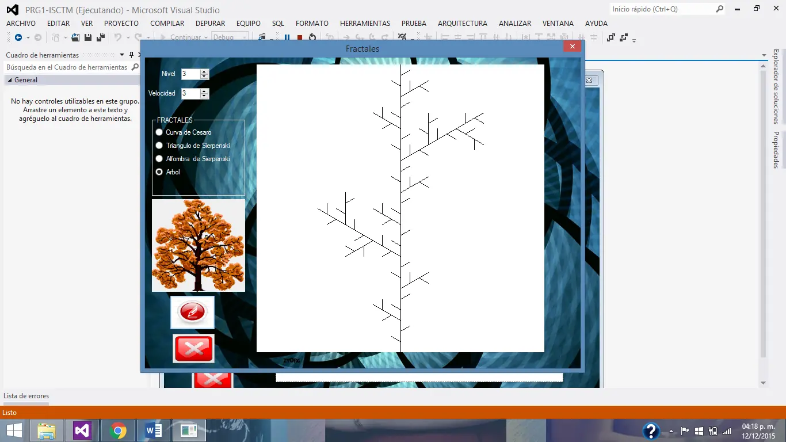Screen dimensions: 786x442
Task: Click the red pencil draw button
Action: (192, 312)
